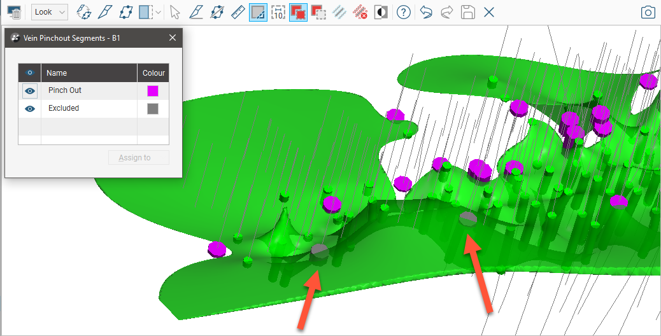Take a screenshot with camera icon
This screenshot has height=336, width=661.
tap(648, 12)
